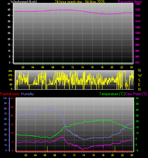Viewport: 148px width, 158px height.
Task: Click 975 on the Barometer axis
Action: click(x=137, y=63)
